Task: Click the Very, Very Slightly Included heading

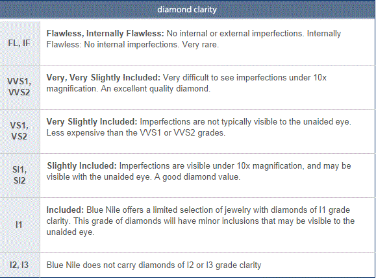Action: click(103, 77)
